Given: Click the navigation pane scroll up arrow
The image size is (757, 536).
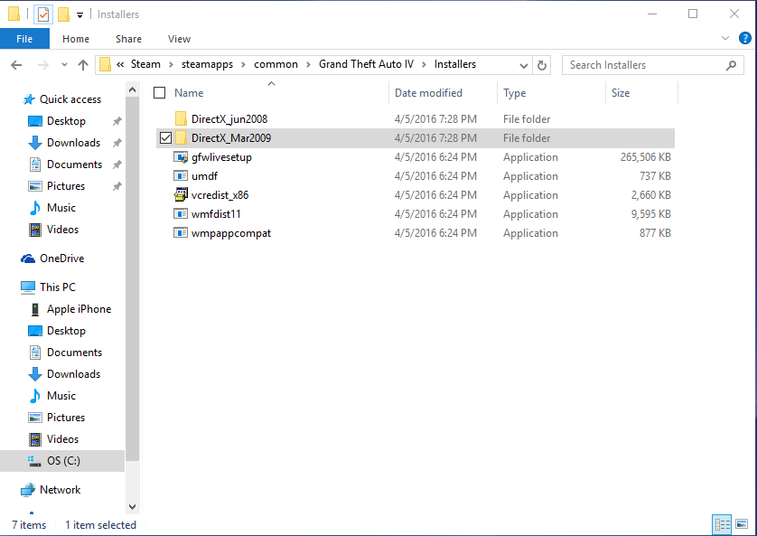Looking at the screenshot, I should point(132,89).
